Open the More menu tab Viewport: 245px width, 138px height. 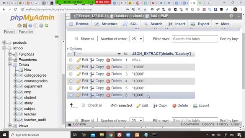222,24
